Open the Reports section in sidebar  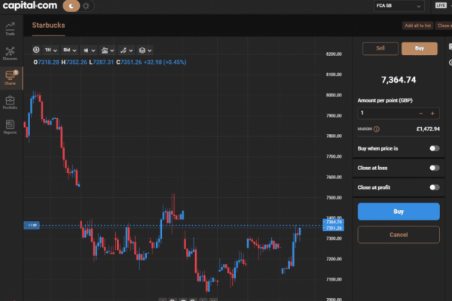click(10, 127)
